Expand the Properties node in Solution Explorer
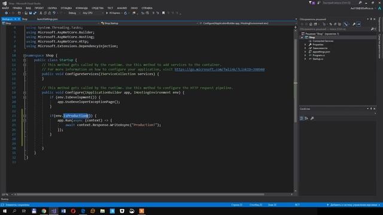383x215 pixels. 305,45
